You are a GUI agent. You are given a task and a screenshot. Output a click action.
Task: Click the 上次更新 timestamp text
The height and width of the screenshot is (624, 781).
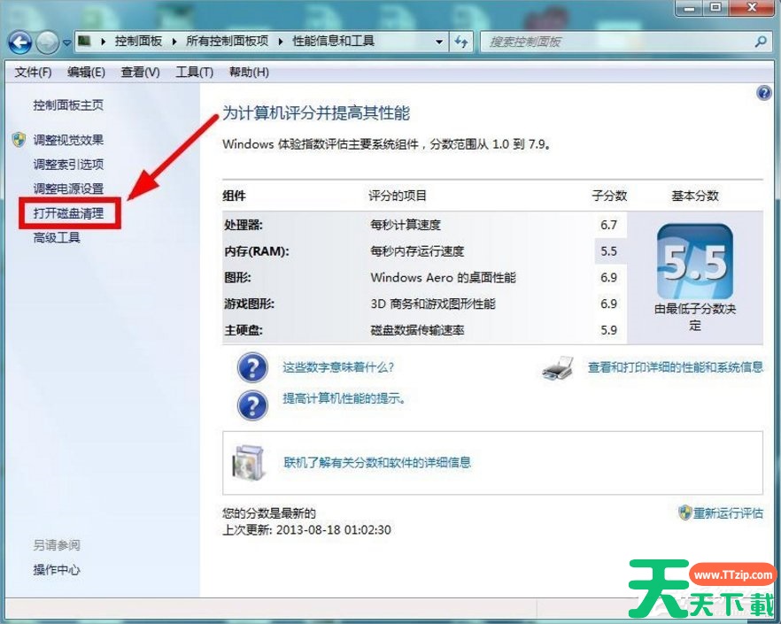click(x=306, y=530)
